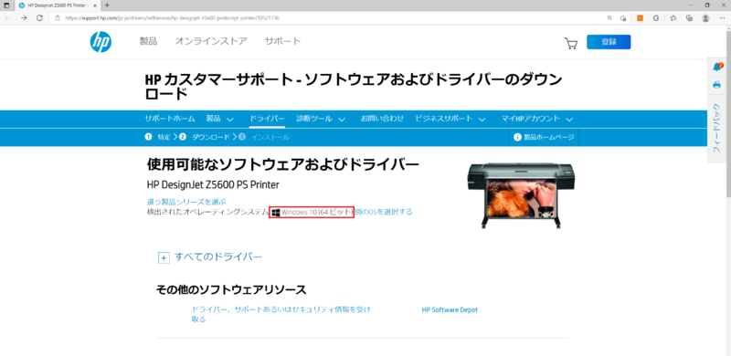Image resolution: width=731 pixels, height=356 pixels.
Task: Open the マイHPアカウント dropdown
Action: point(537,119)
